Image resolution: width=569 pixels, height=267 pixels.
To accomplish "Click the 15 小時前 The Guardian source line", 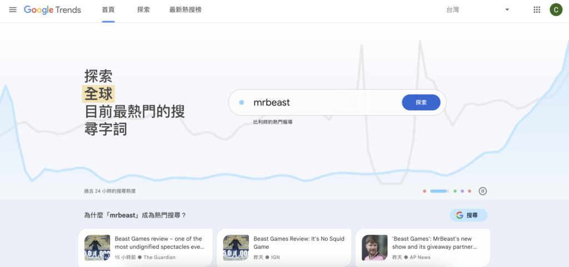I will click(145, 257).
